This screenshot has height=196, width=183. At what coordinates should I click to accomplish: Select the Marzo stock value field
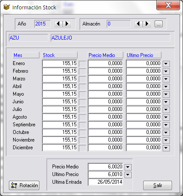click(60, 79)
